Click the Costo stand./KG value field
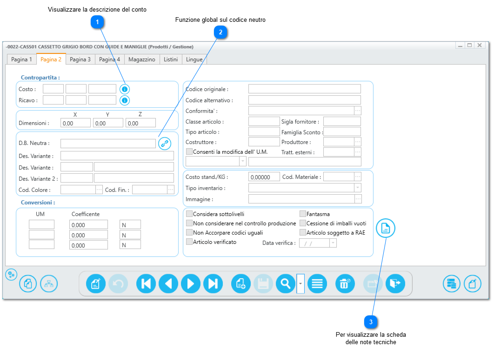This screenshot has width=493, height=353. pos(264,177)
